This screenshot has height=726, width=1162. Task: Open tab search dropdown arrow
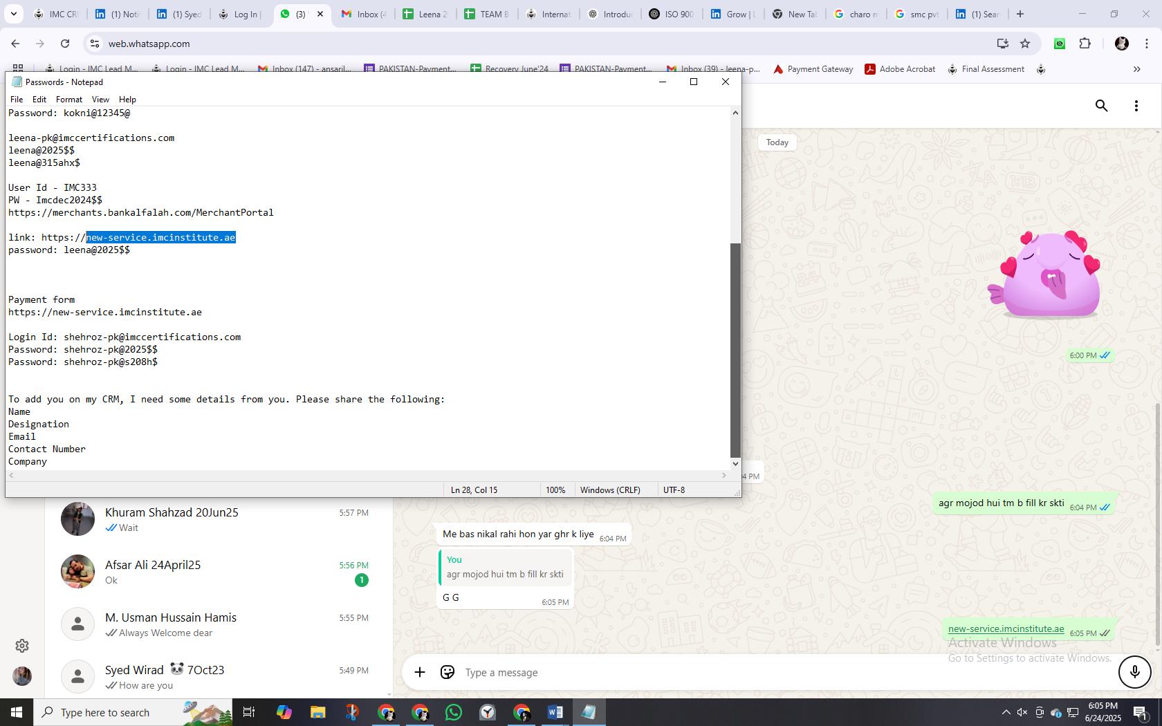(x=14, y=14)
